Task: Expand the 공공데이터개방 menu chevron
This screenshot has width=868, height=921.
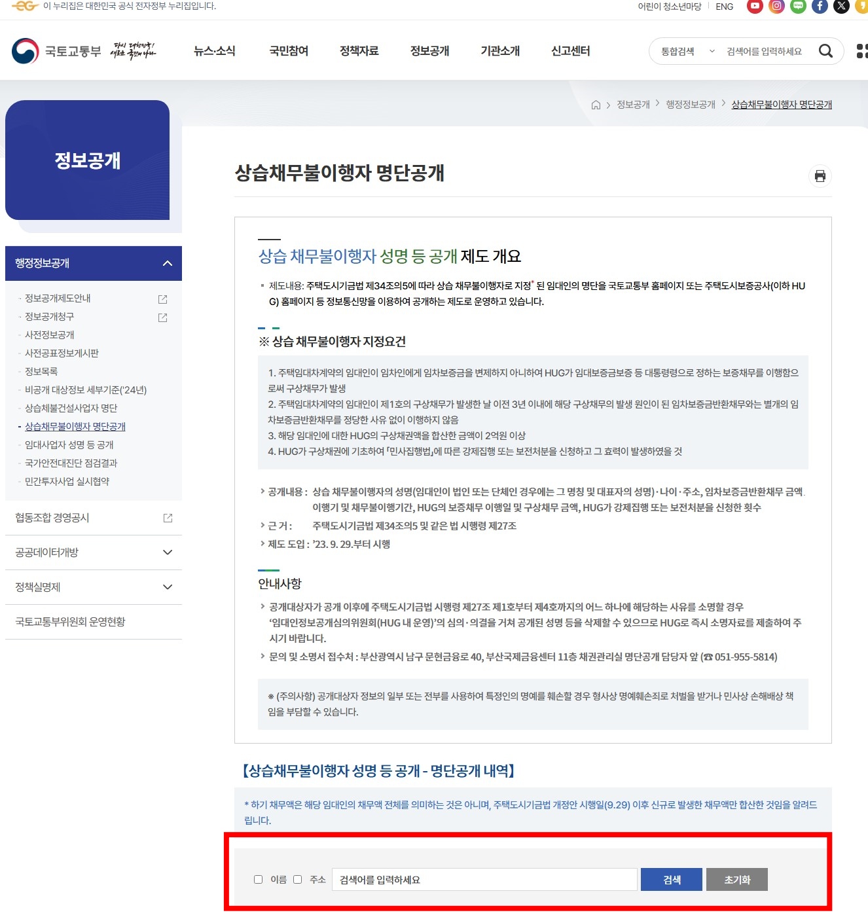Action: coord(168,552)
